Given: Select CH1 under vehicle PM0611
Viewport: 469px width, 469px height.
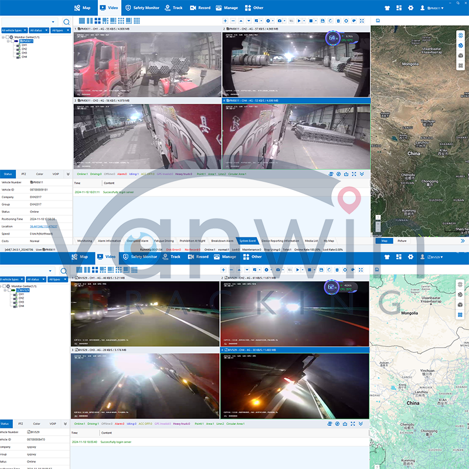Looking at the screenshot, I should pyautogui.click(x=24, y=45).
